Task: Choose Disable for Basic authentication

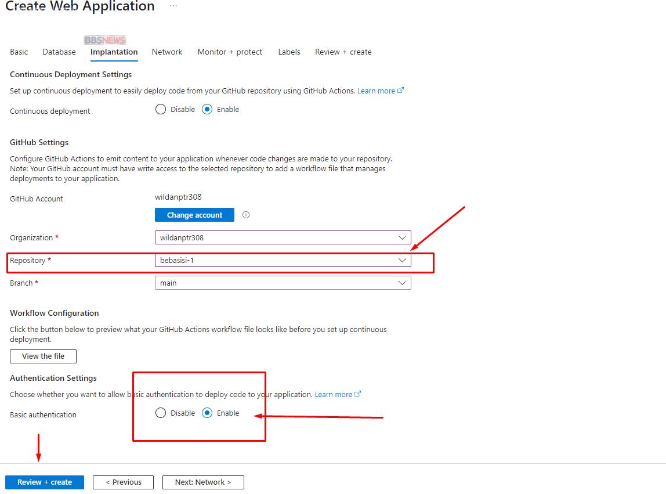Action: click(161, 413)
